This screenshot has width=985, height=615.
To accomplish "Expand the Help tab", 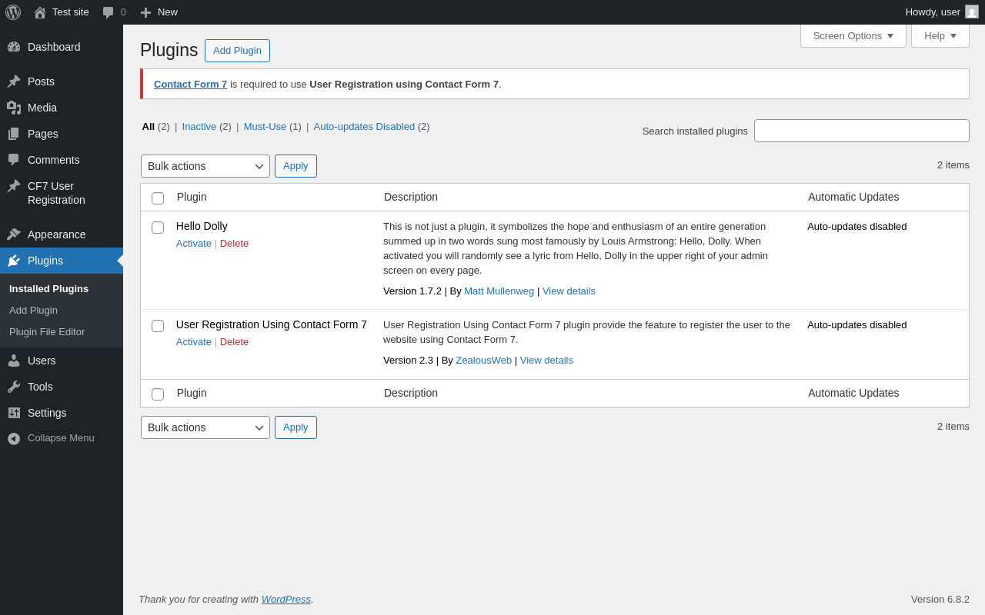I will pos(940,35).
